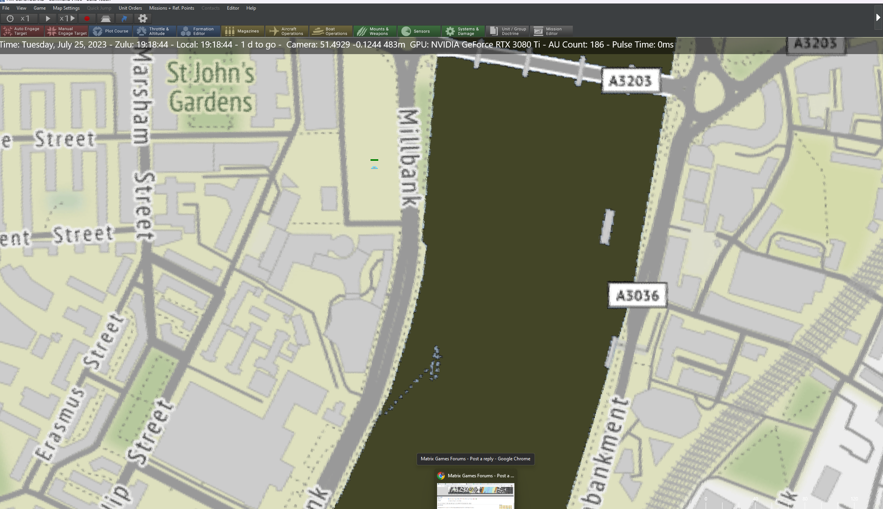Open Systems & Damage
The height and width of the screenshot is (509, 883).
pos(463,31)
